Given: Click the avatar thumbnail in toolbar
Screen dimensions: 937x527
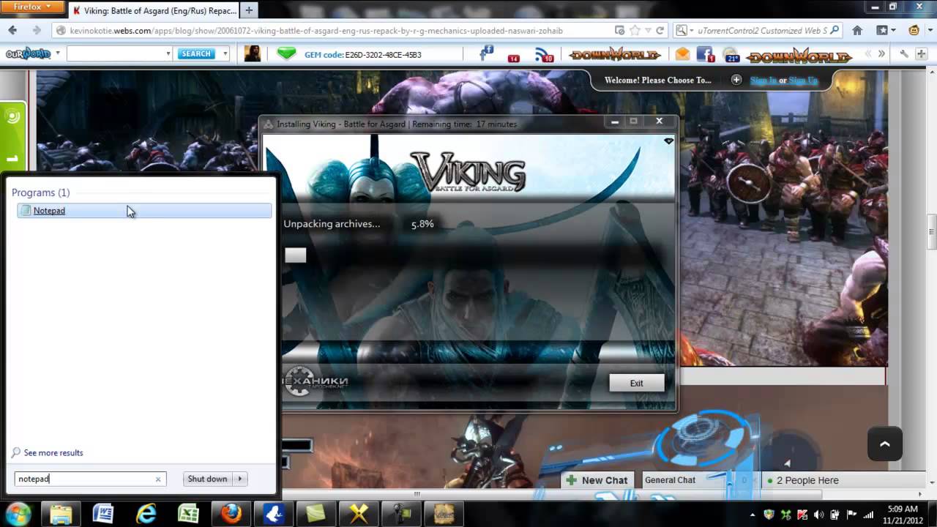Looking at the screenshot, I should pyautogui.click(x=253, y=54).
